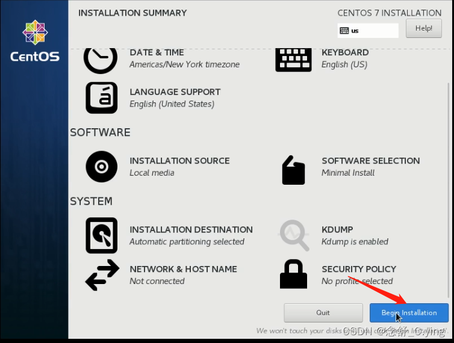Viewport: 454px width, 343px height.
Task: Click Begin Installation button
Action: (x=409, y=312)
